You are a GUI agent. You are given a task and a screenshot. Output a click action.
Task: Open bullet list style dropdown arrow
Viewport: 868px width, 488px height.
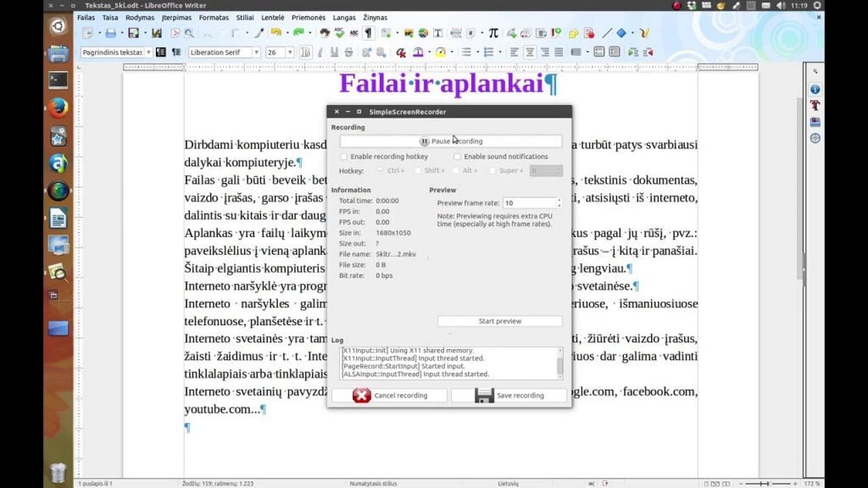click(x=478, y=52)
